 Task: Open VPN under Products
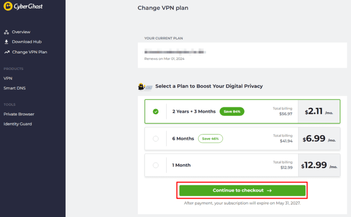click(x=8, y=78)
